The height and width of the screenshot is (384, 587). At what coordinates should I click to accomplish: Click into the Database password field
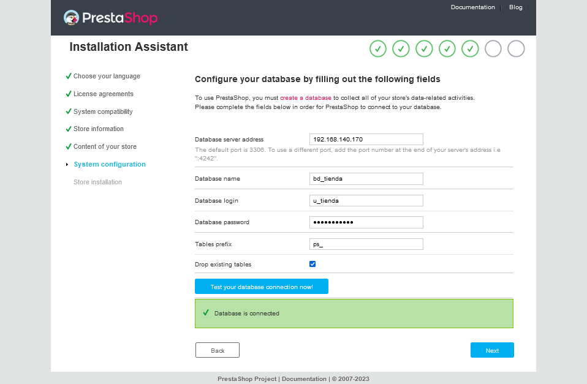coord(366,222)
